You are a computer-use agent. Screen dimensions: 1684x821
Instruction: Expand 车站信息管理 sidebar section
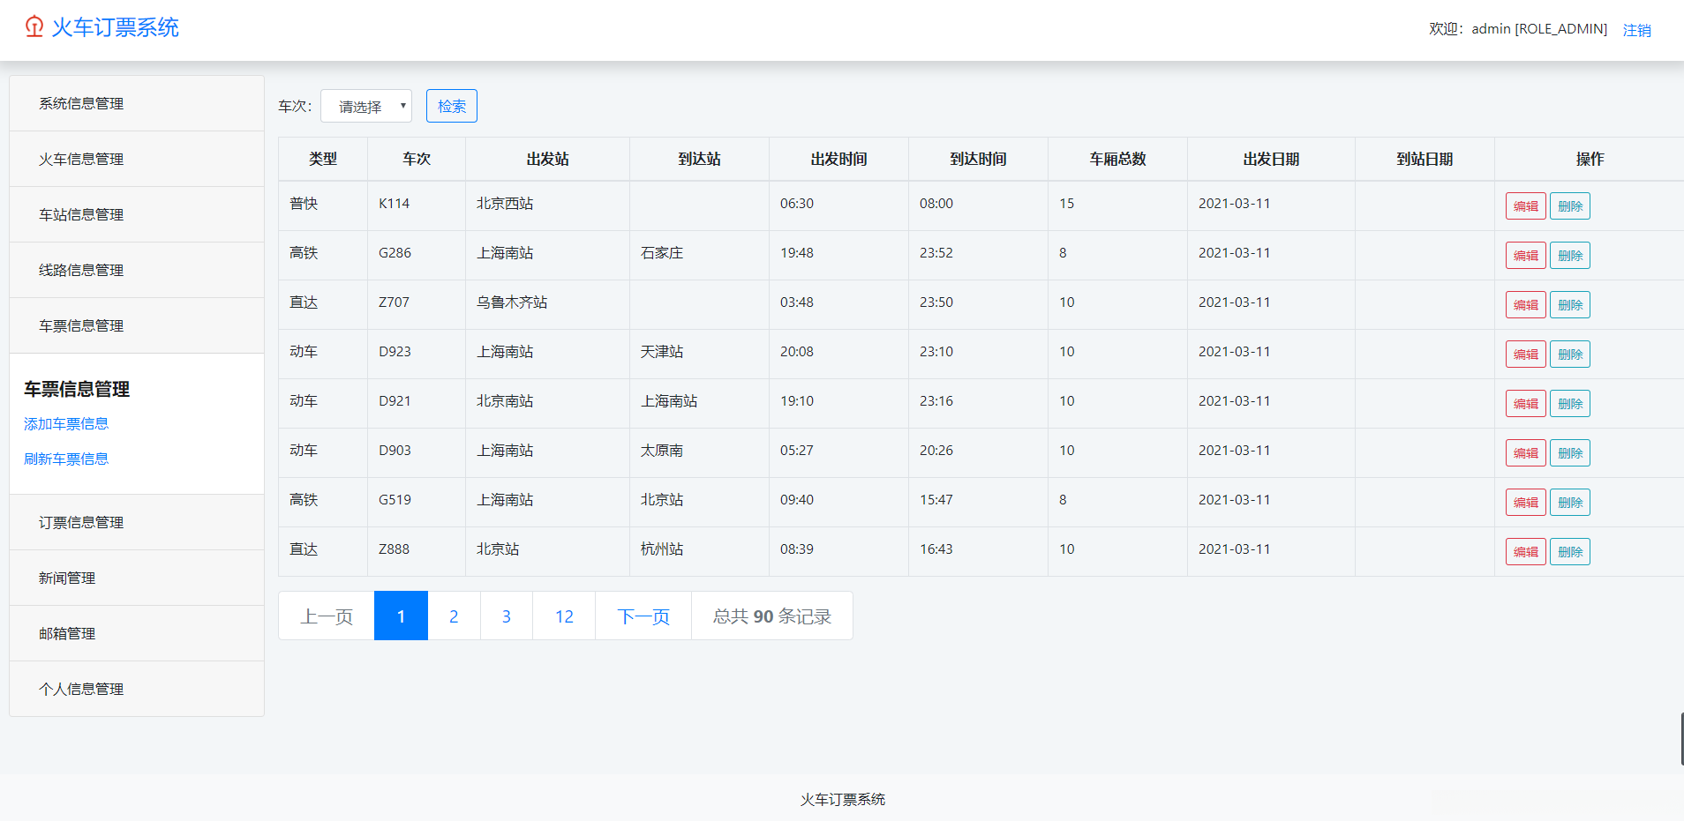pyautogui.click(x=81, y=215)
